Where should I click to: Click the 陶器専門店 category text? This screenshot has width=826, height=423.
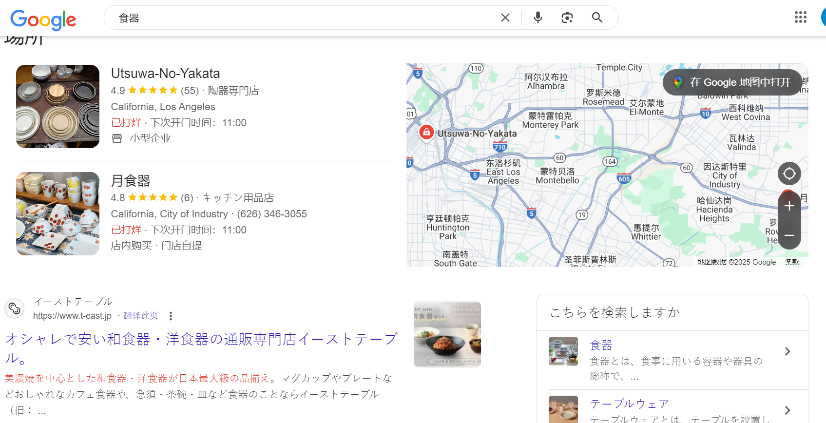(x=233, y=91)
